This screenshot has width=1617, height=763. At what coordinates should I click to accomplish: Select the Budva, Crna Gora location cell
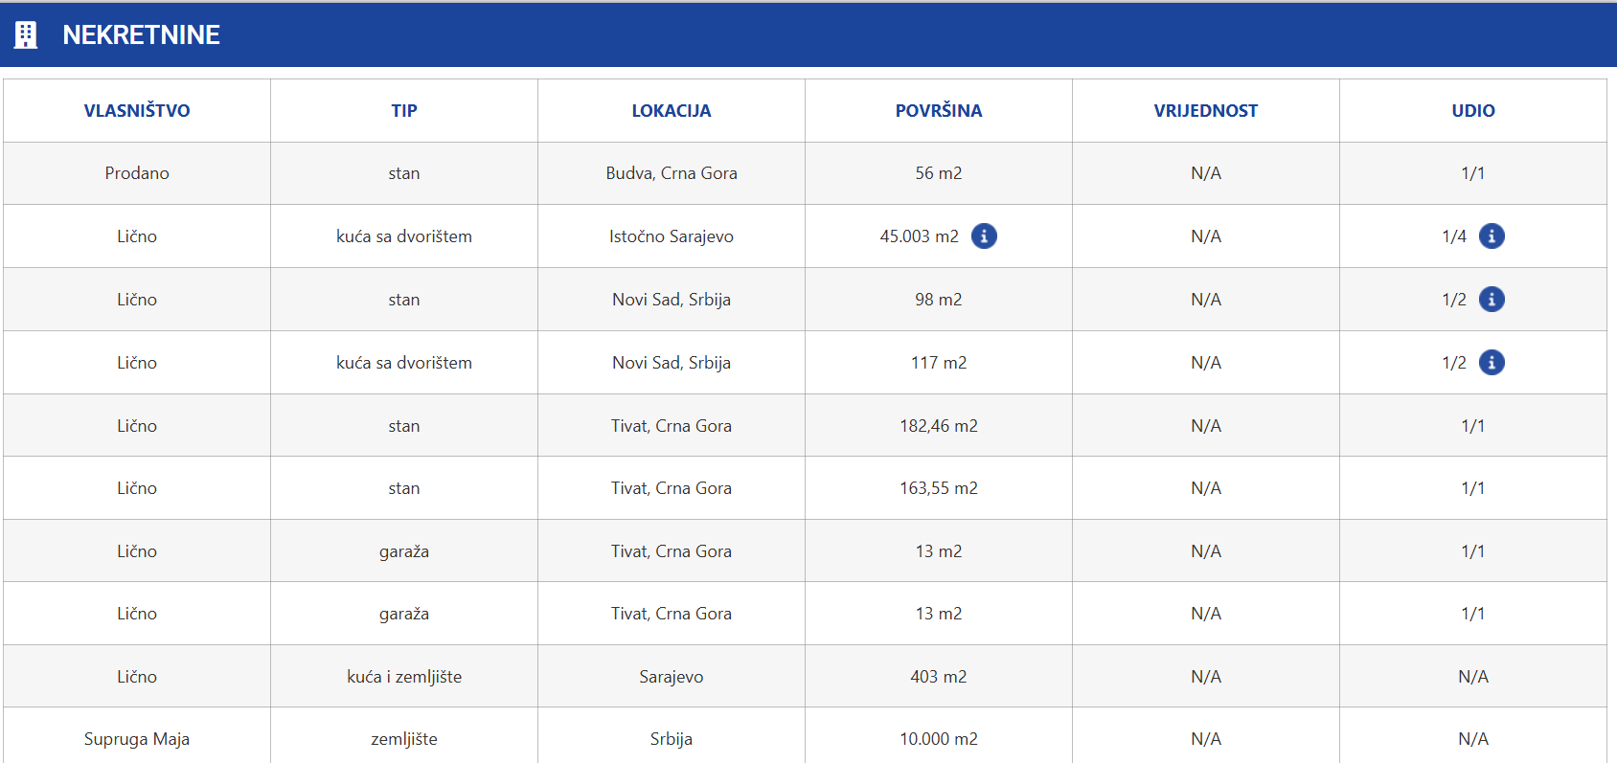(x=672, y=173)
